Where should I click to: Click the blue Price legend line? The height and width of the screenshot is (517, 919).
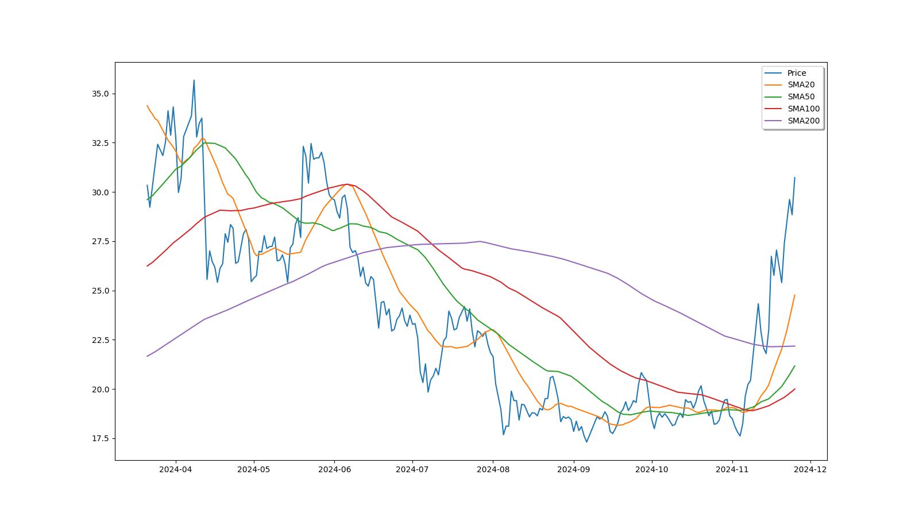click(x=774, y=73)
